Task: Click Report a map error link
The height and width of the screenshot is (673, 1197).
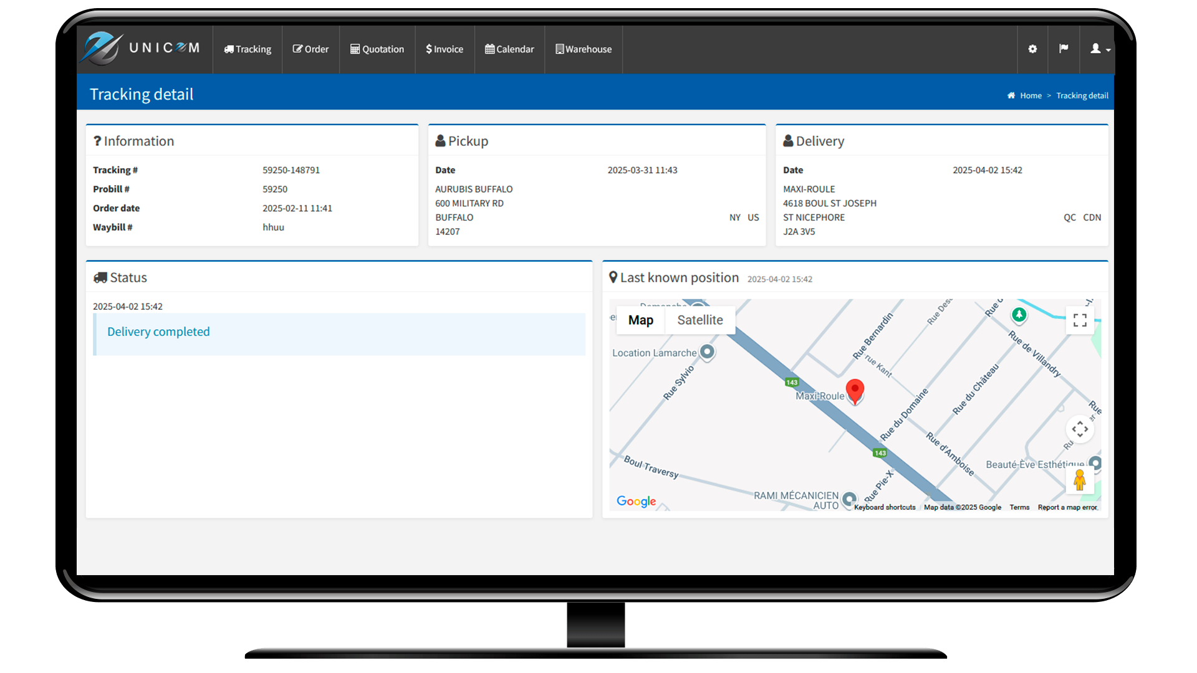Action: 1067,507
